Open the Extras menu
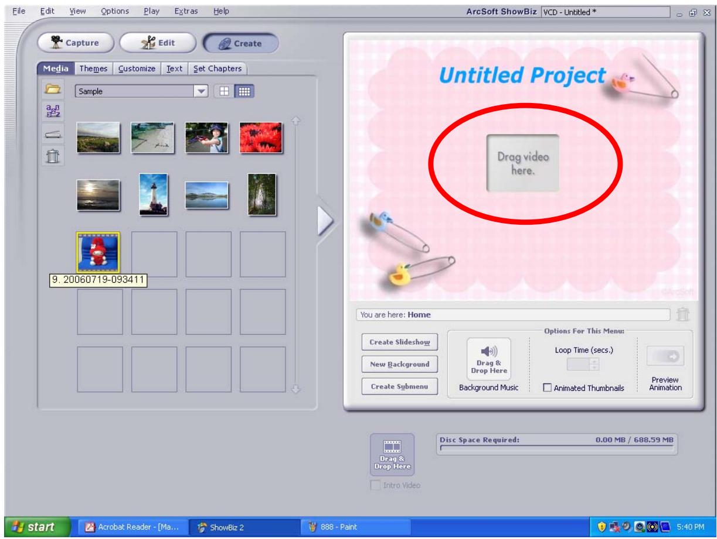 pyautogui.click(x=186, y=11)
